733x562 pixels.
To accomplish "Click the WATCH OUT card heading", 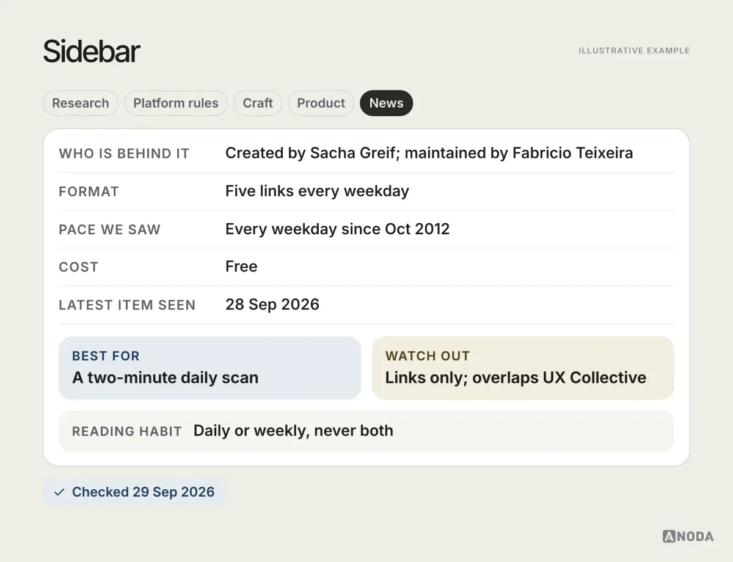I will coord(428,356).
